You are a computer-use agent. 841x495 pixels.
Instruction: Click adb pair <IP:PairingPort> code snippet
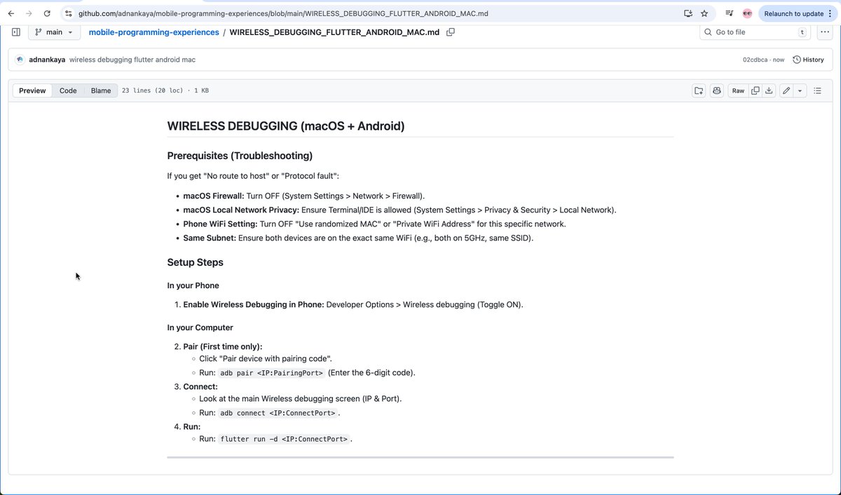click(x=271, y=373)
